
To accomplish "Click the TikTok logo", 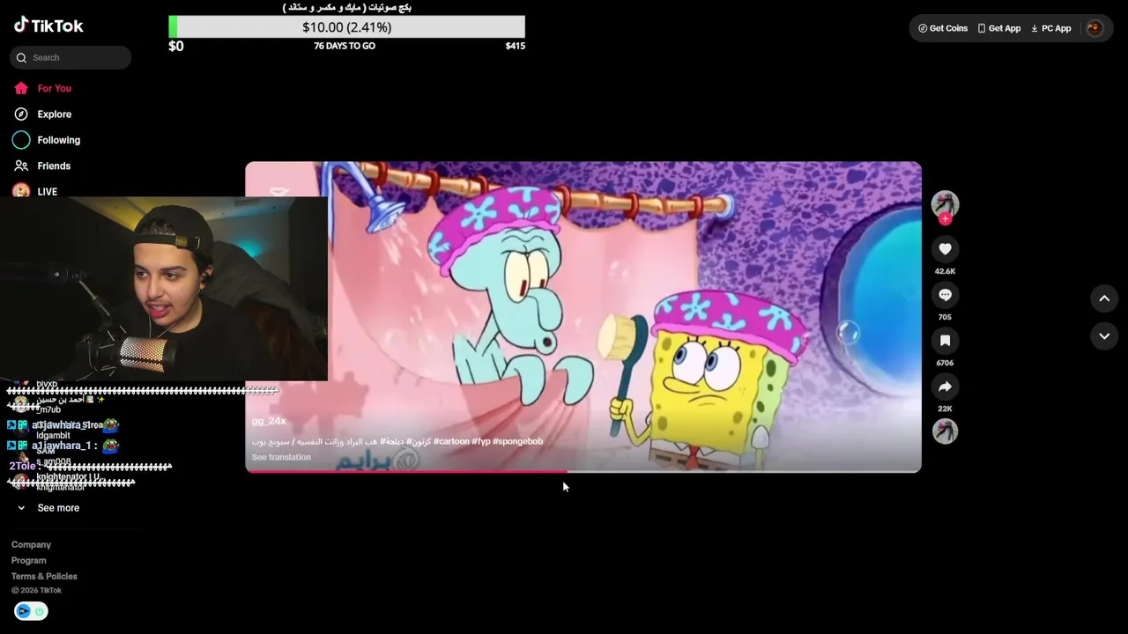I will (x=48, y=26).
